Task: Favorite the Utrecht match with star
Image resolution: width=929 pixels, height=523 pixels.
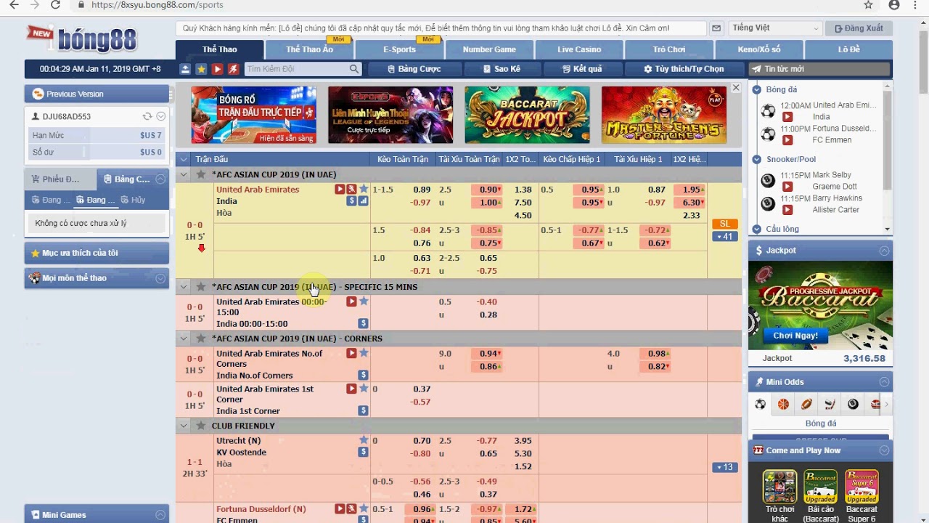Action: click(x=364, y=440)
